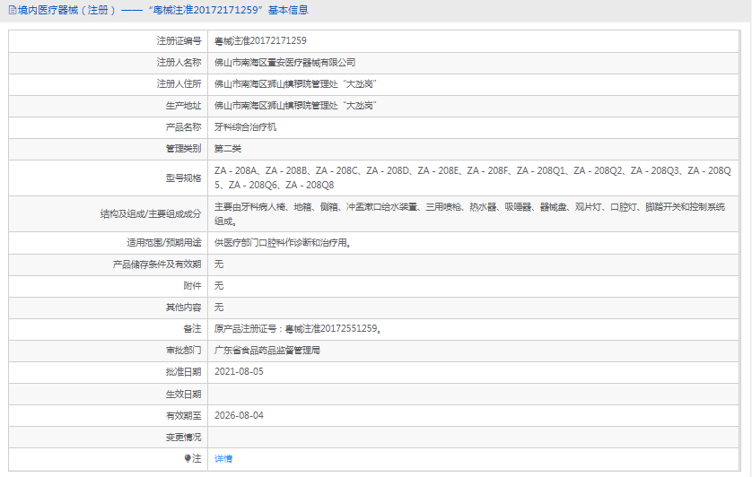Select the address value in 生产地址 row
This screenshot has height=477, width=752.
[295, 106]
